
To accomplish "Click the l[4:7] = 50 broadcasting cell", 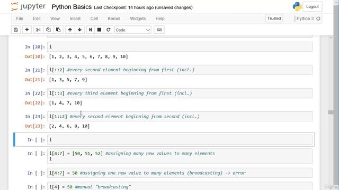I will (x=180, y=173).
